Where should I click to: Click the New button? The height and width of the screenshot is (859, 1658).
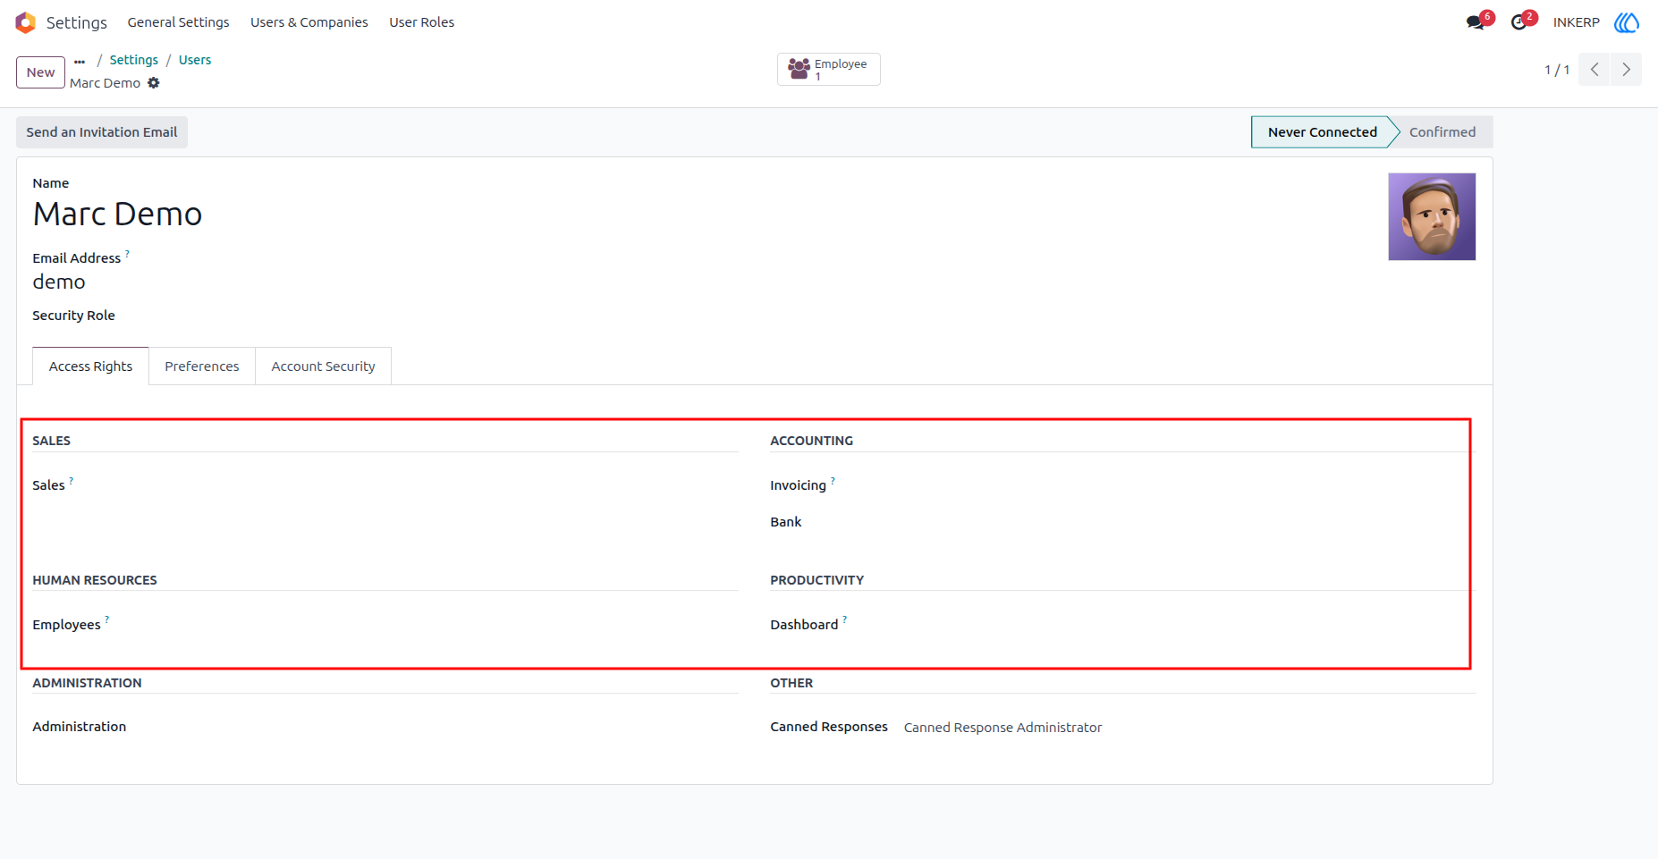(x=40, y=72)
